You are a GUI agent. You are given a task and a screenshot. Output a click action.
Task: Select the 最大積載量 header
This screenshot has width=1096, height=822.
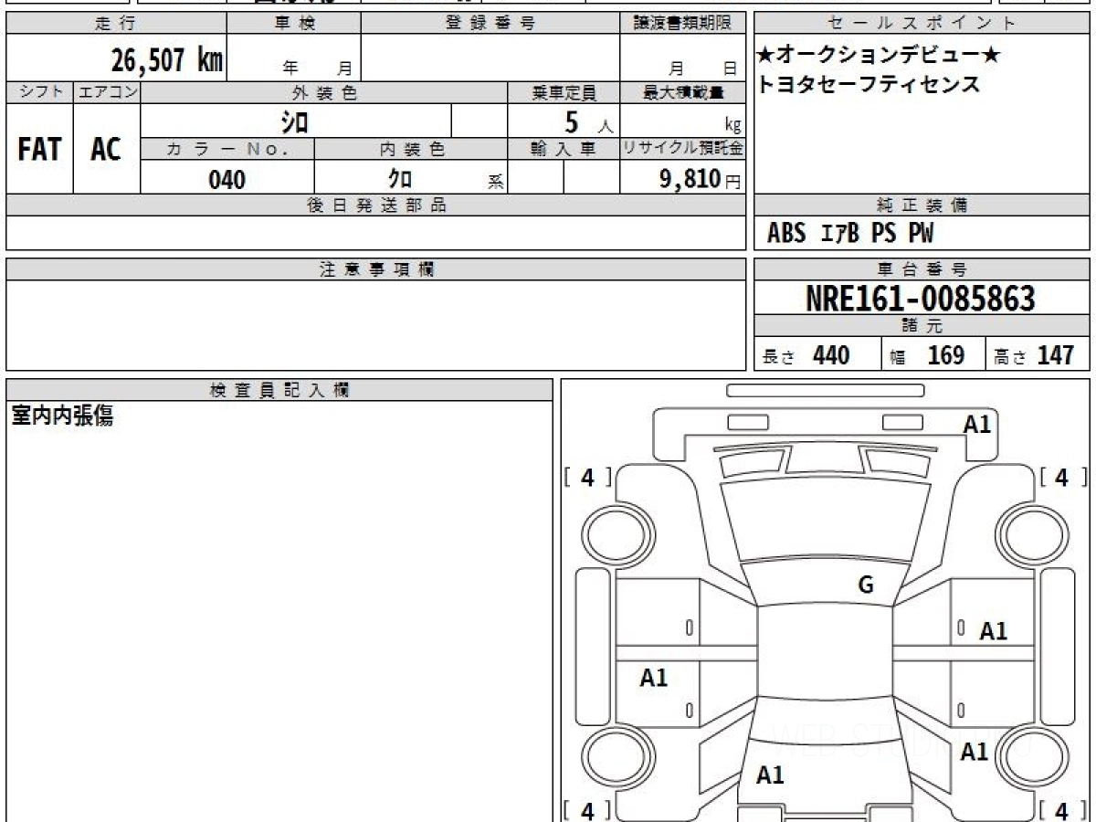tap(682, 92)
